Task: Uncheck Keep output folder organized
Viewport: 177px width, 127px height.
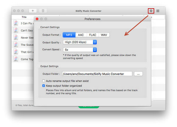Action: (x=44, y=86)
